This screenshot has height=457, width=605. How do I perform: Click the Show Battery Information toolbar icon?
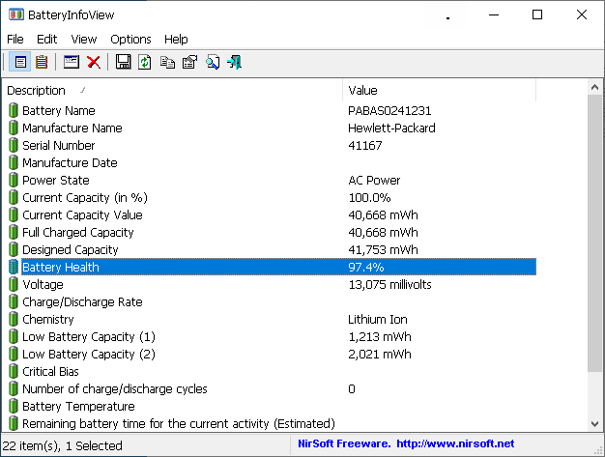point(19,63)
